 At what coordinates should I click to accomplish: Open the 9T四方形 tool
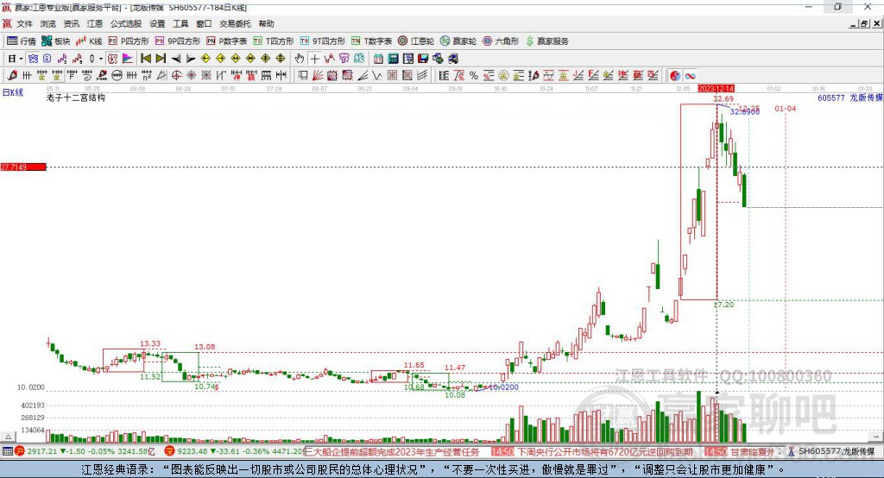[323, 41]
